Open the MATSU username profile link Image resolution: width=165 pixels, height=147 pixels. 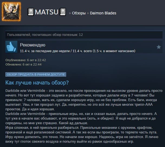[x=47, y=12]
